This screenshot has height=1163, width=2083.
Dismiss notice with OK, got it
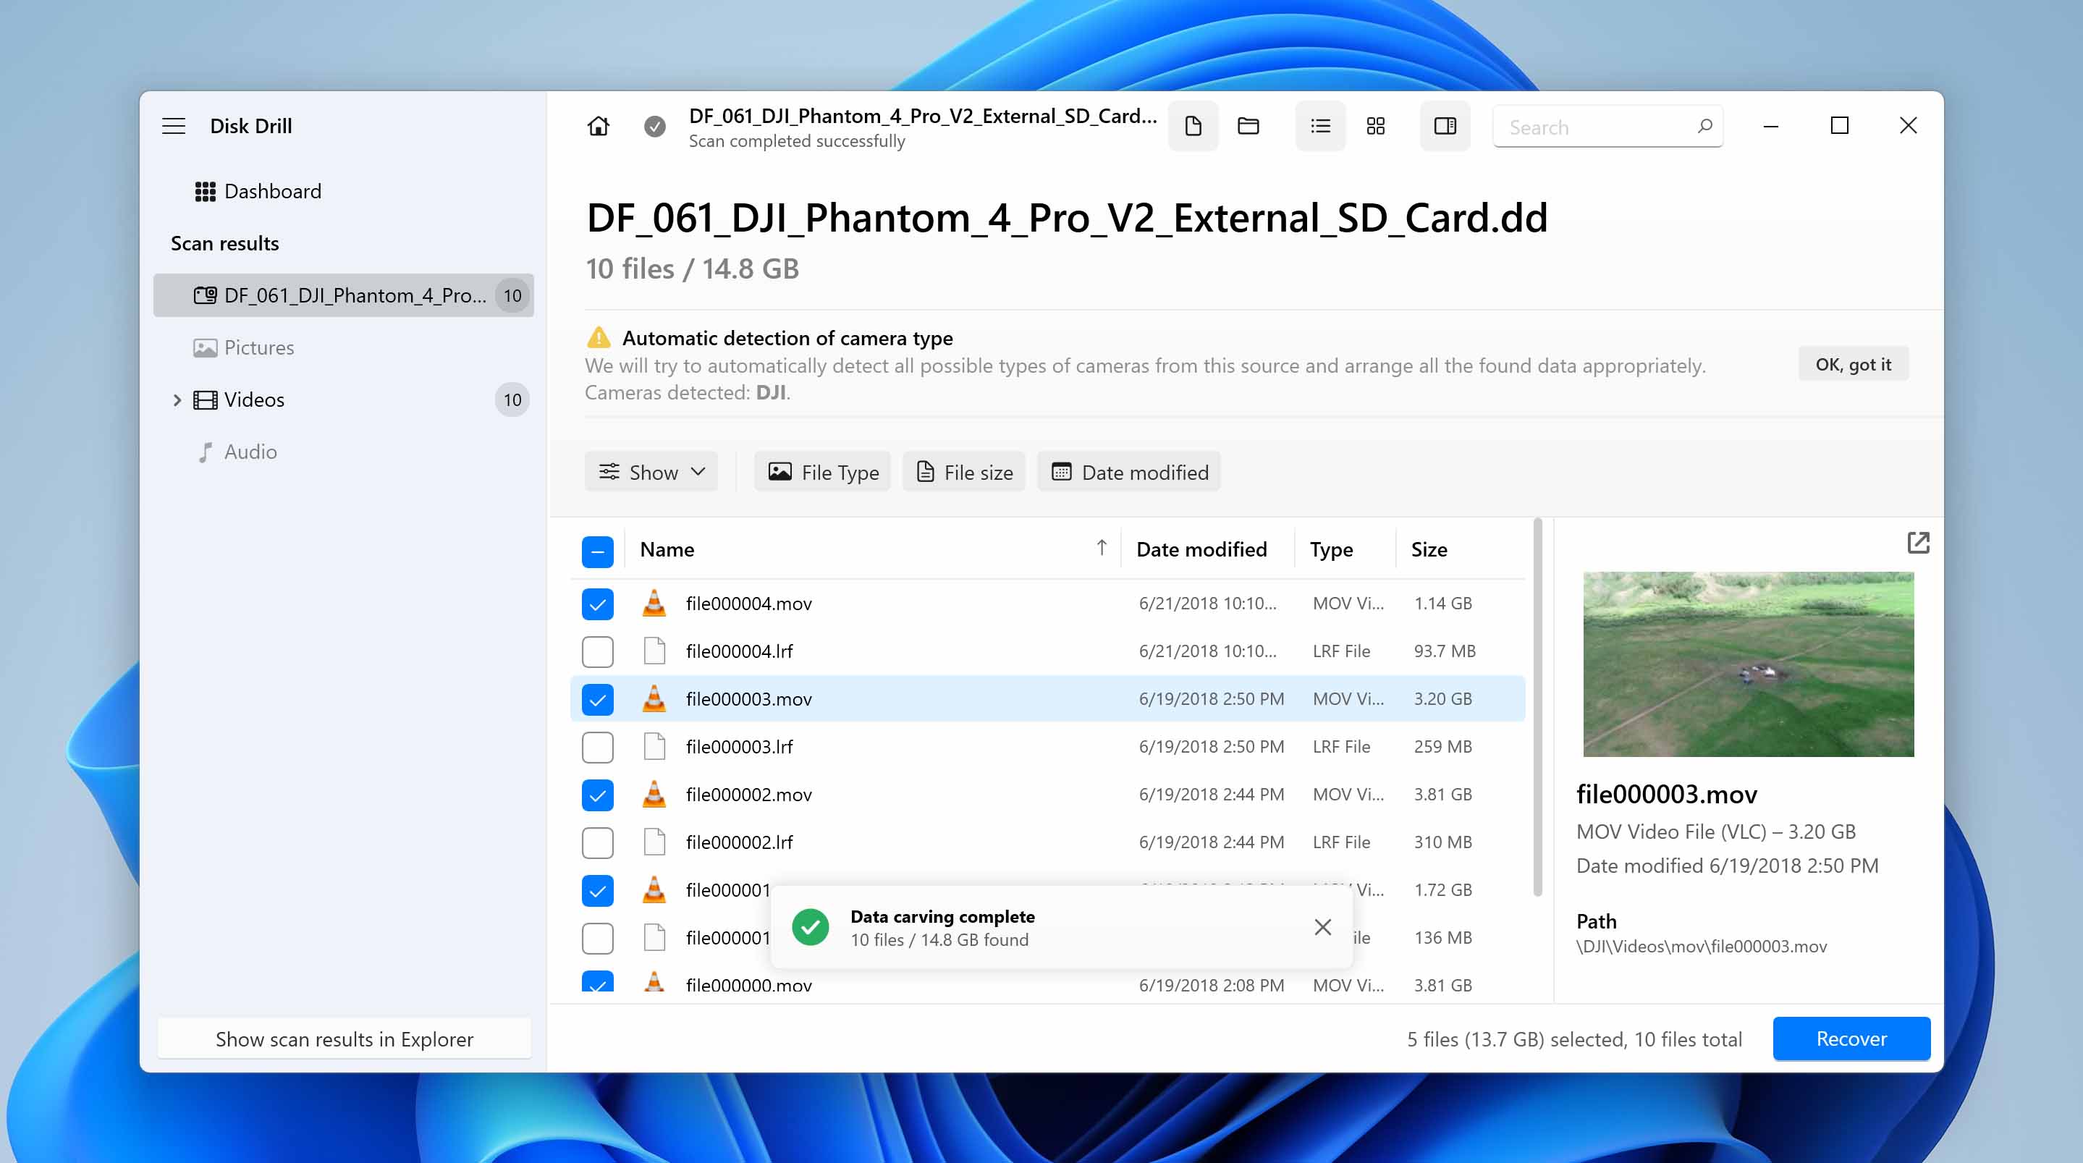click(1853, 364)
